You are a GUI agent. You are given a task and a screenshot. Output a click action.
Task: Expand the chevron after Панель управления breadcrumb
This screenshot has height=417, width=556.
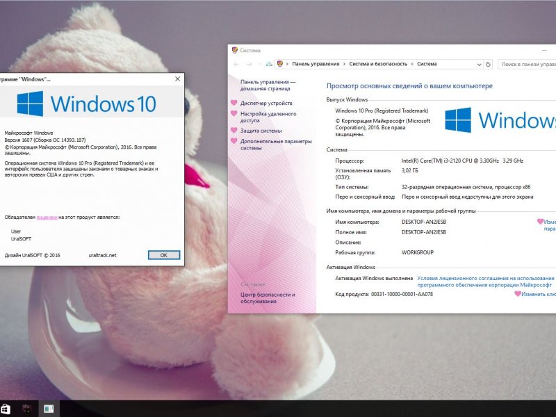tap(344, 64)
